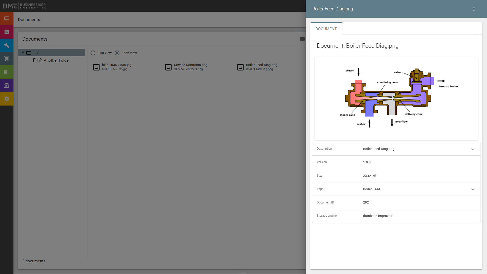Select the Icon view radio button
Screen dimensions: 487x274
(x=117, y=53)
